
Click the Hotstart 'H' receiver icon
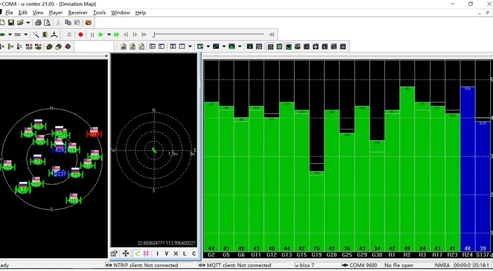2,46
